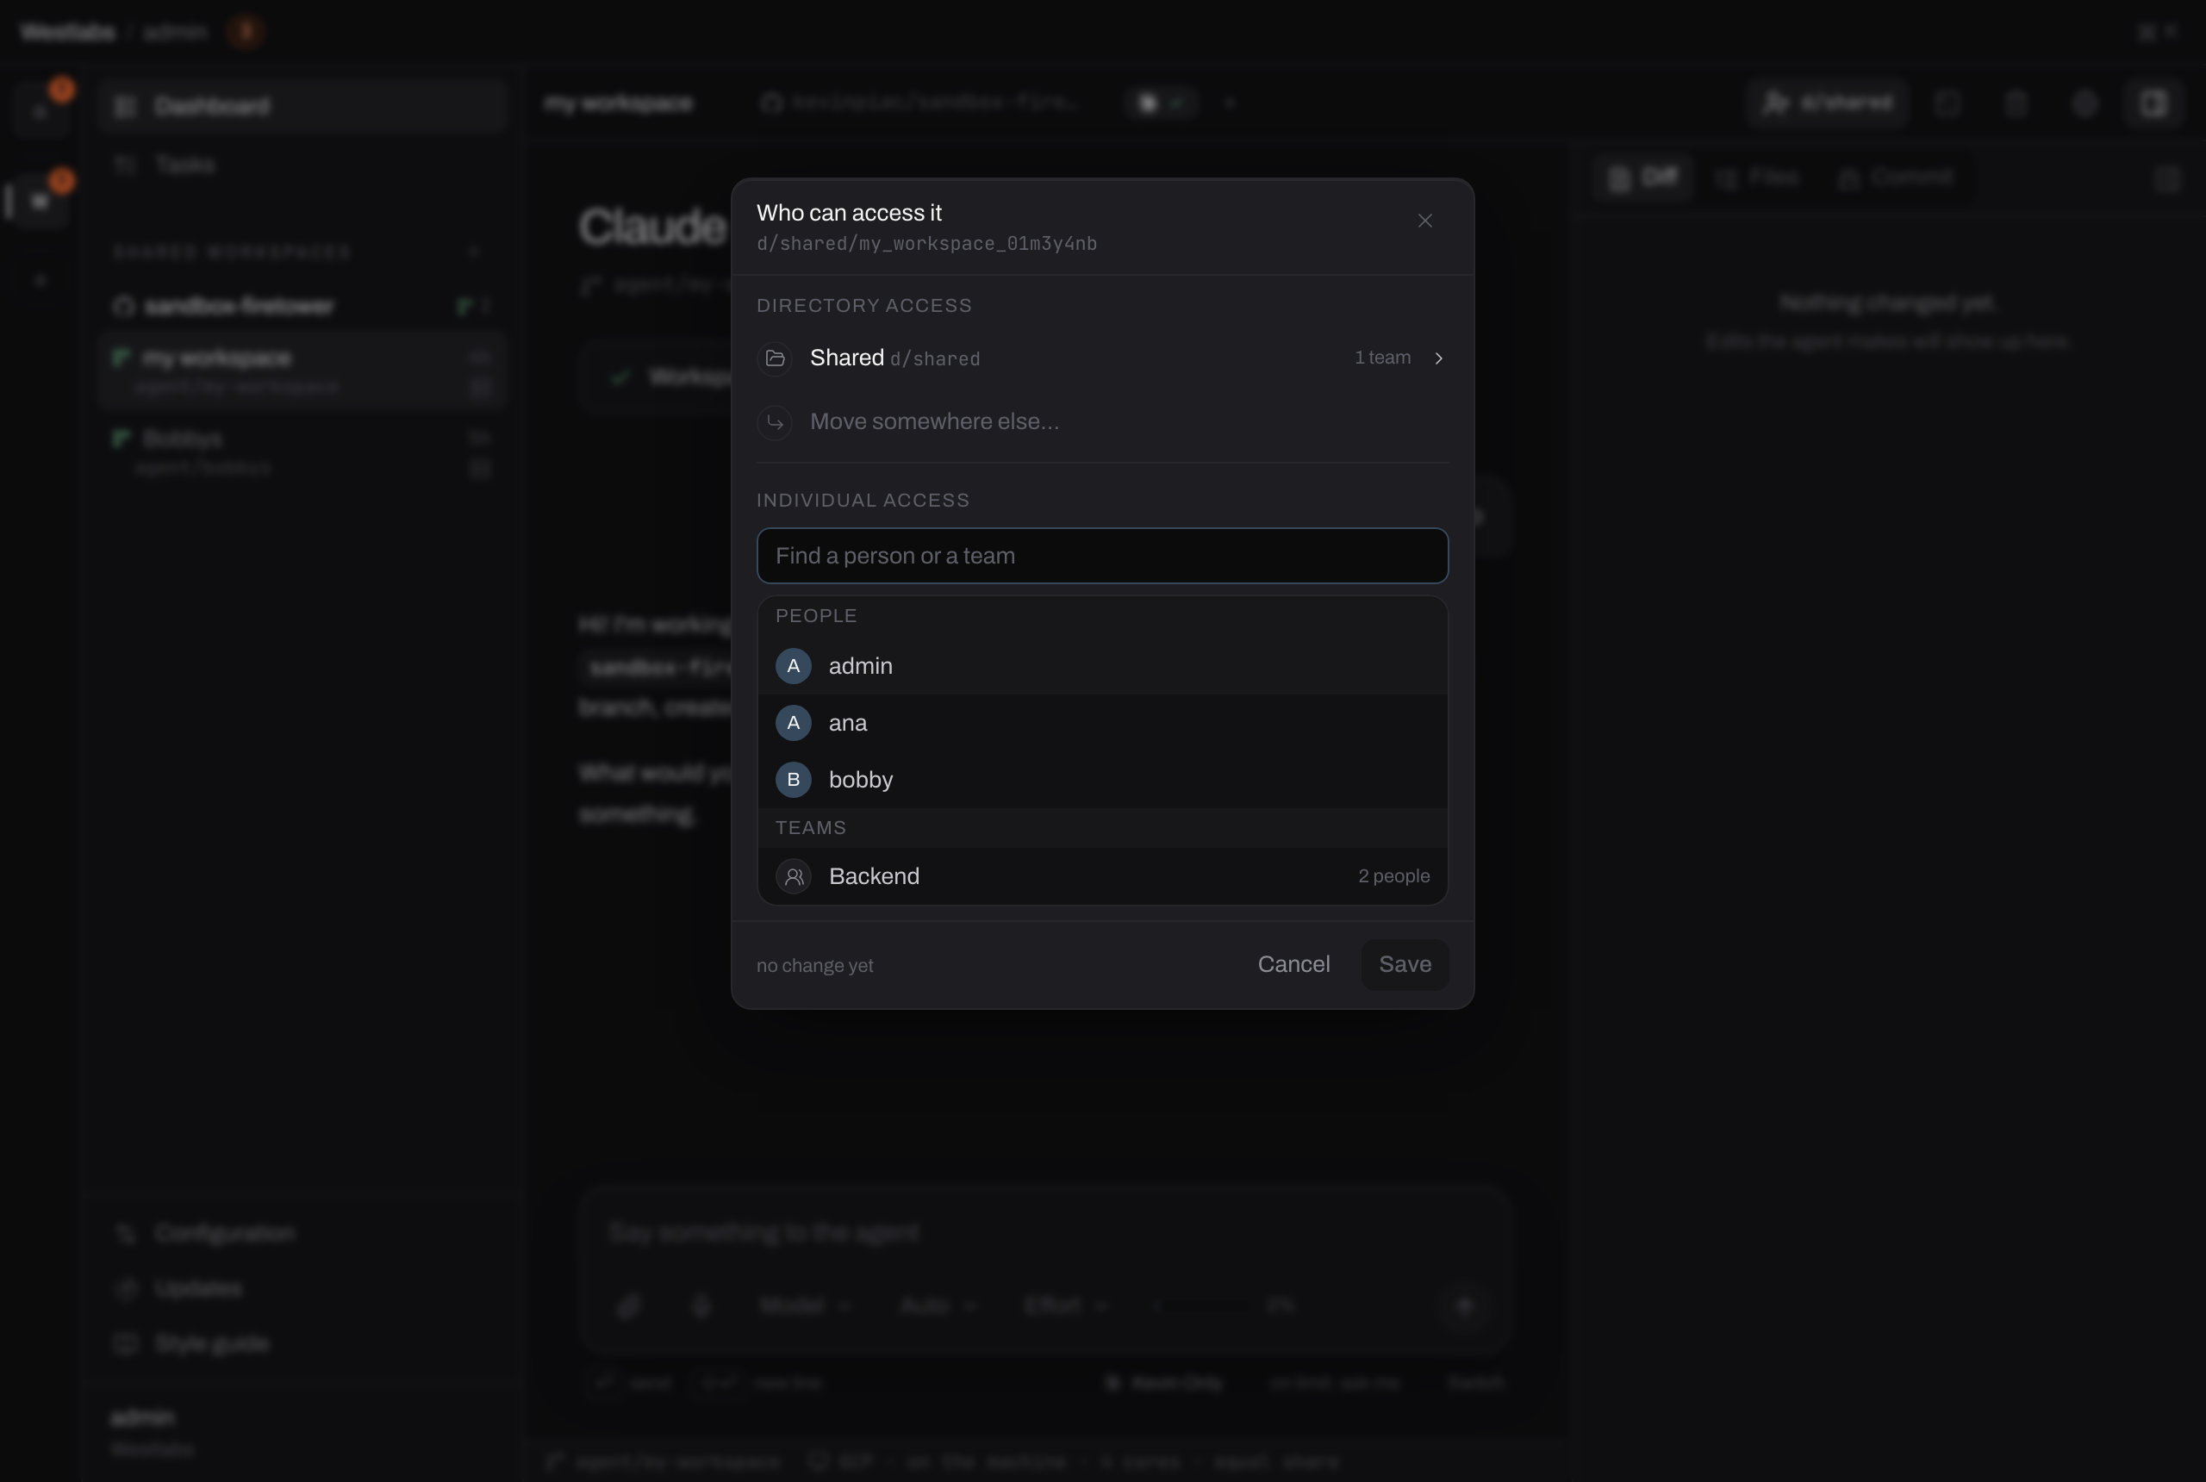Select the Bobbys workspace in sidebar
The image size is (2206, 1482).
point(302,451)
